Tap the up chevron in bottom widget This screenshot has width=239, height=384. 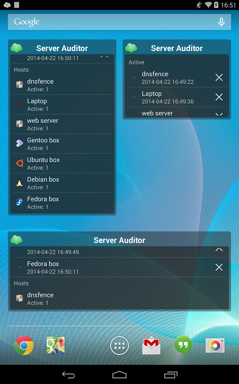coord(219,250)
